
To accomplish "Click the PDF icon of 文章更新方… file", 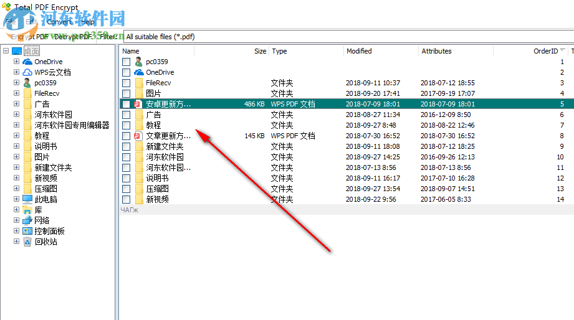I will (x=138, y=136).
